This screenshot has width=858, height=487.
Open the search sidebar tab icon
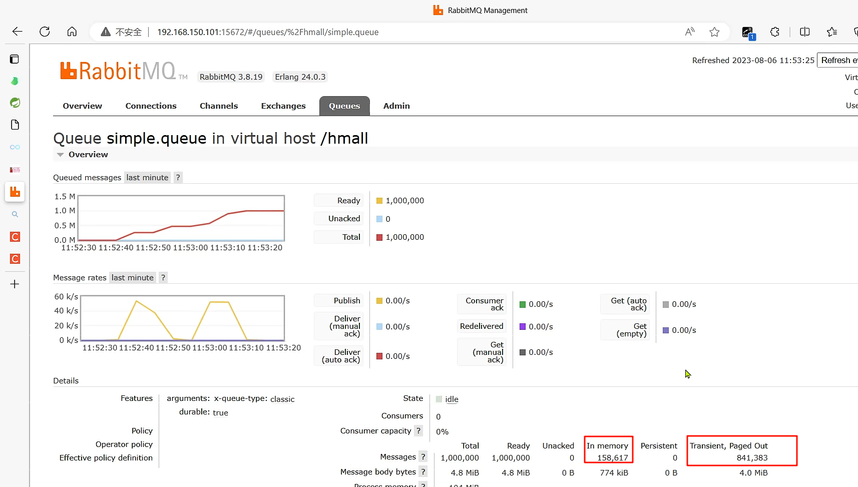pos(15,214)
